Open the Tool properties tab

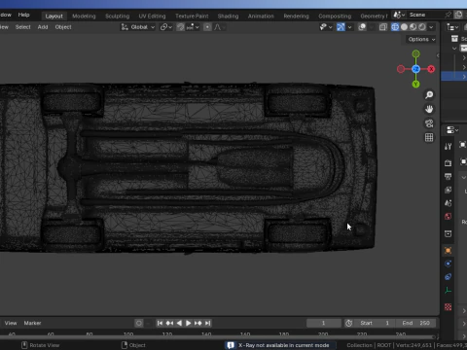click(x=448, y=147)
